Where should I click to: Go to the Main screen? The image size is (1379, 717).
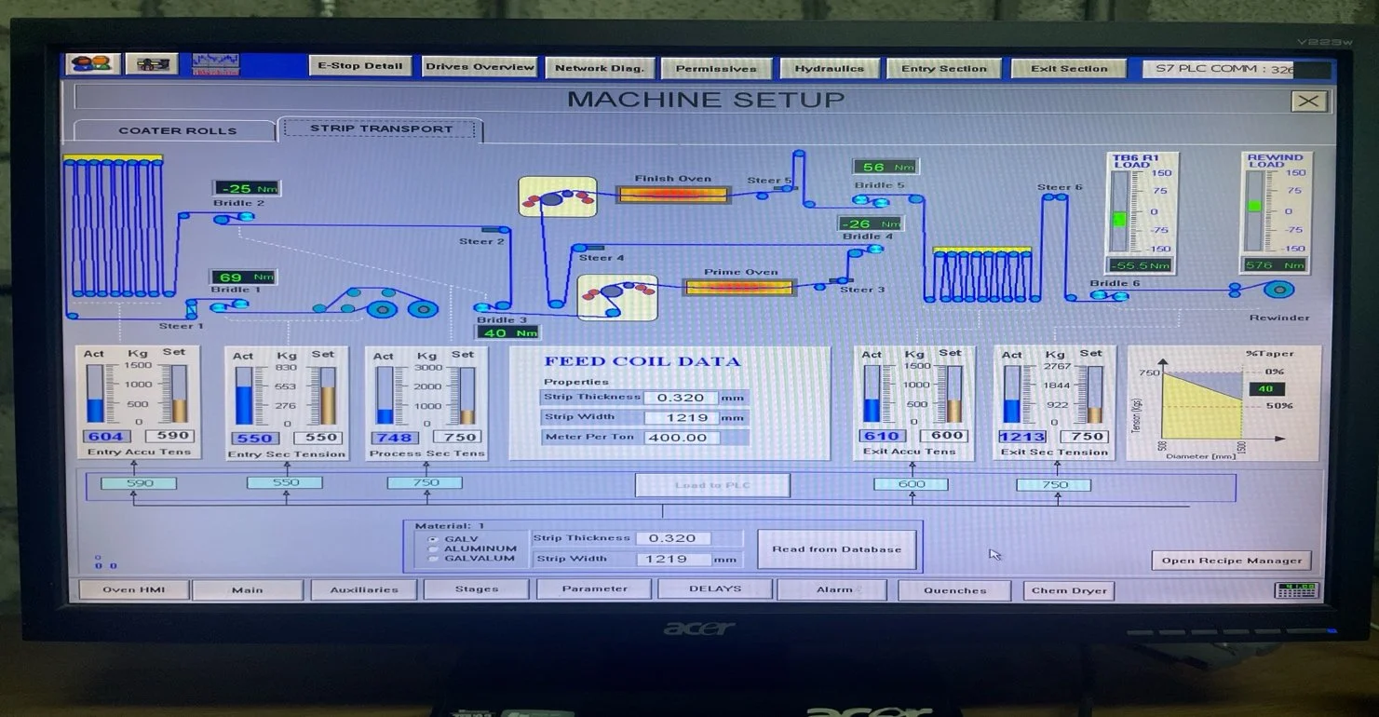click(x=248, y=589)
